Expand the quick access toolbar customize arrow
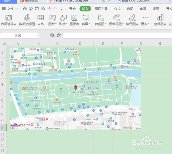172x154 pixels. 62,9
